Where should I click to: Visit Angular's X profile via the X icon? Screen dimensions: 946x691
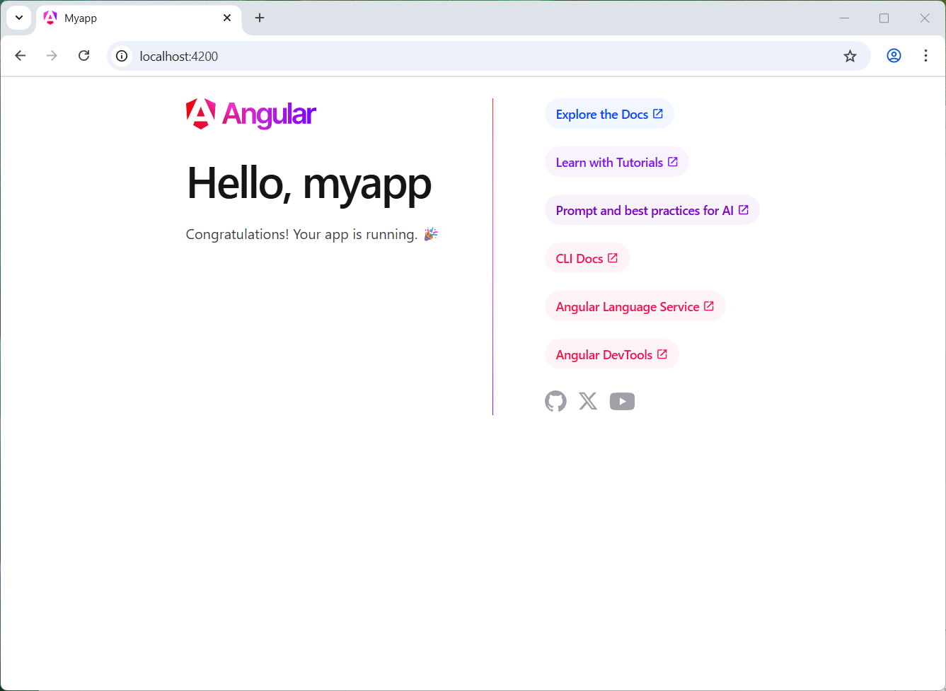[588, 401]
